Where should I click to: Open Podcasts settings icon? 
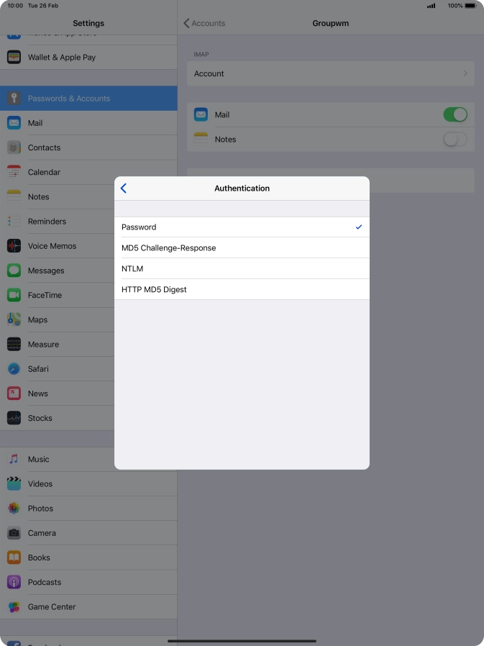14,583
